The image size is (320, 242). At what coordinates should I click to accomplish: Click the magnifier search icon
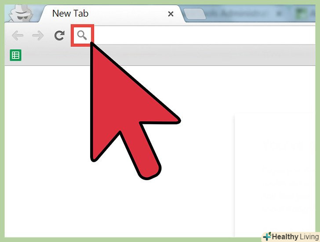tap(82, 35)
